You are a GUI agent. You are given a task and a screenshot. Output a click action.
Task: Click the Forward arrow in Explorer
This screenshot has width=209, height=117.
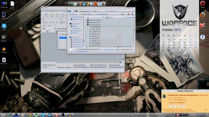click(72, 11)
